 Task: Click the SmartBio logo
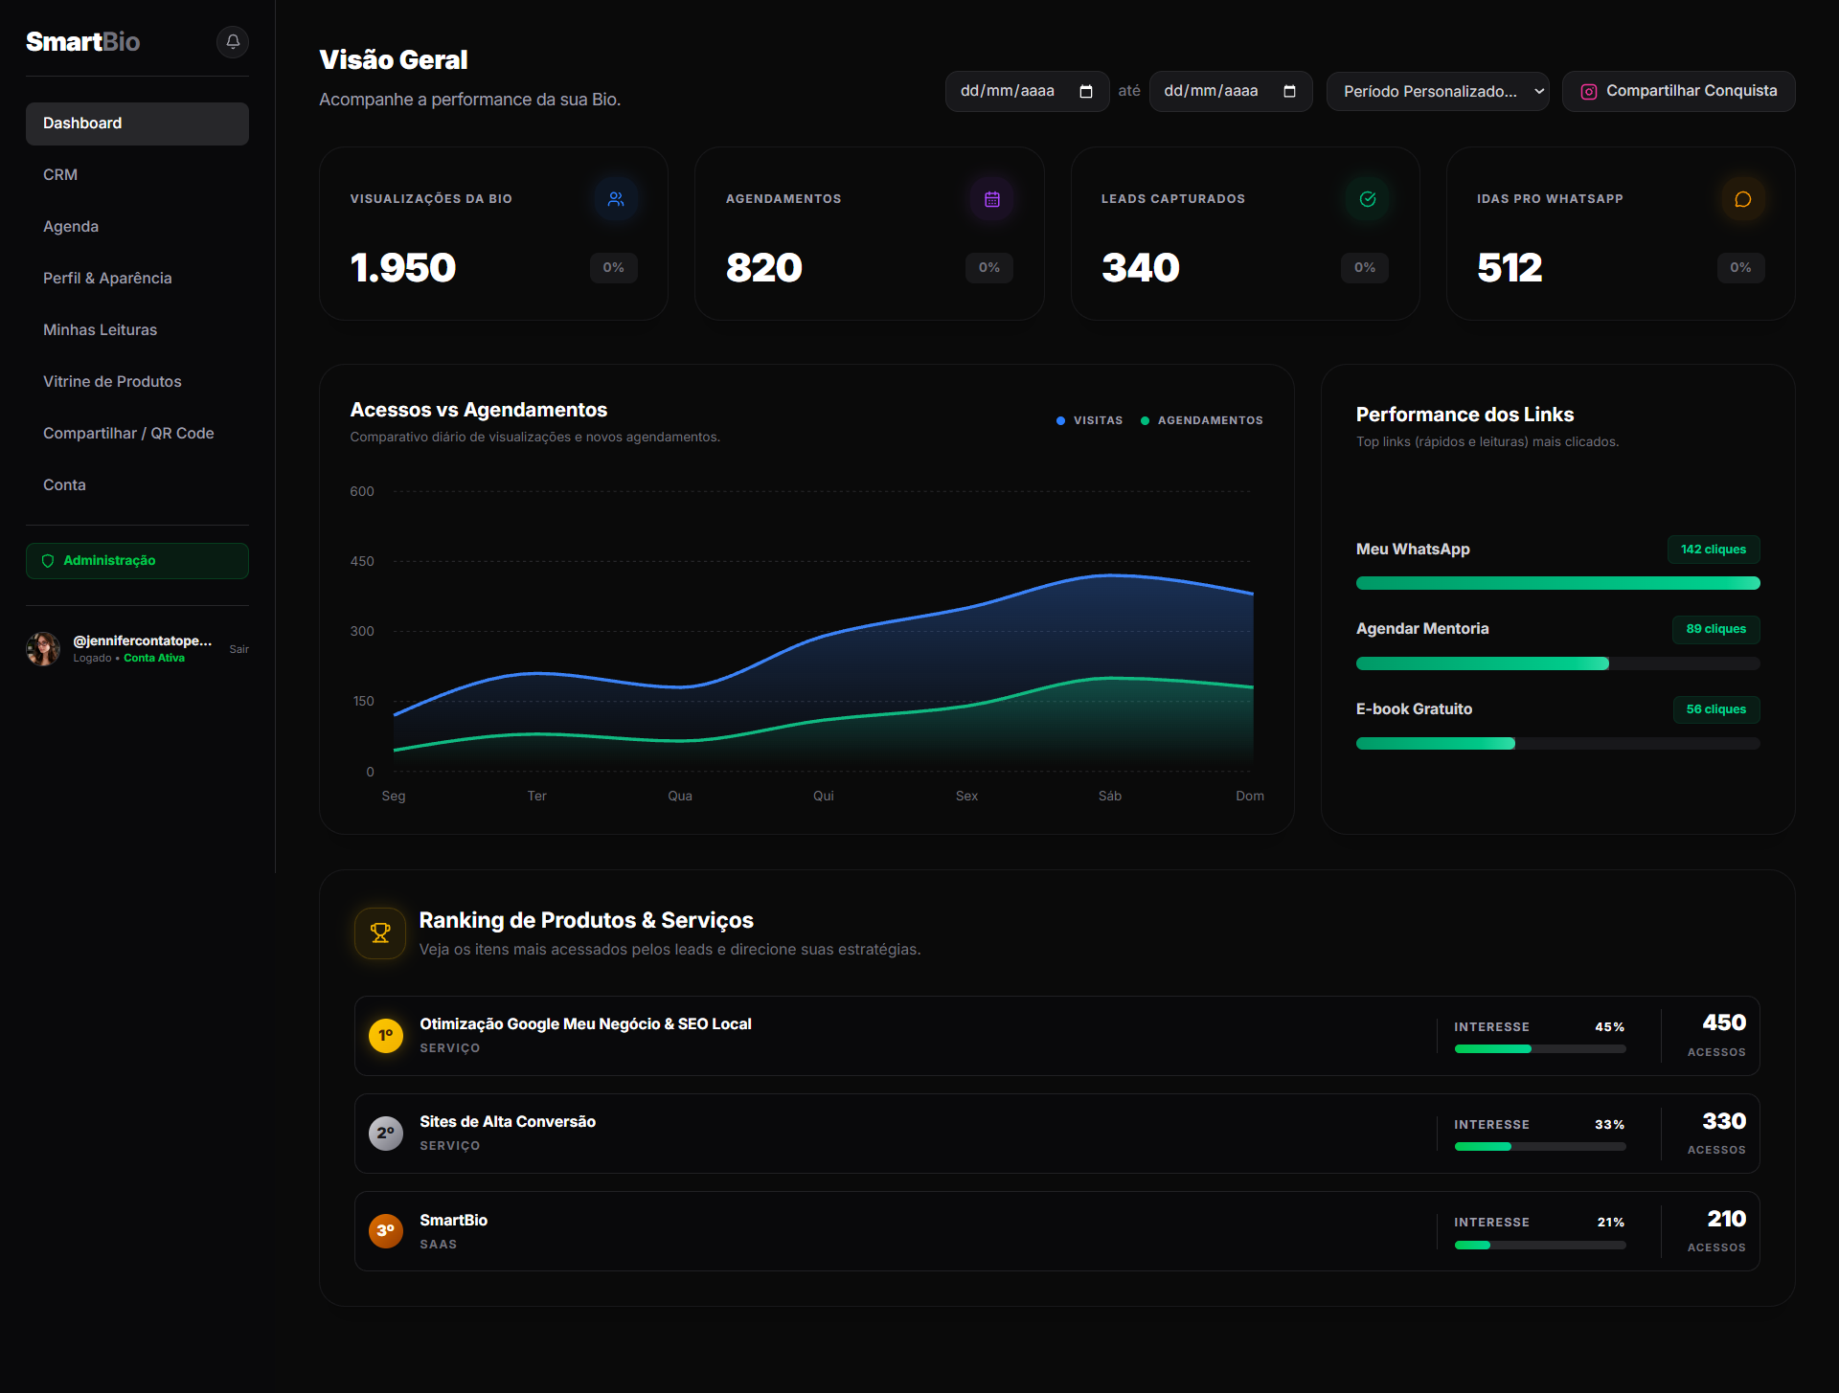[82, 42]
